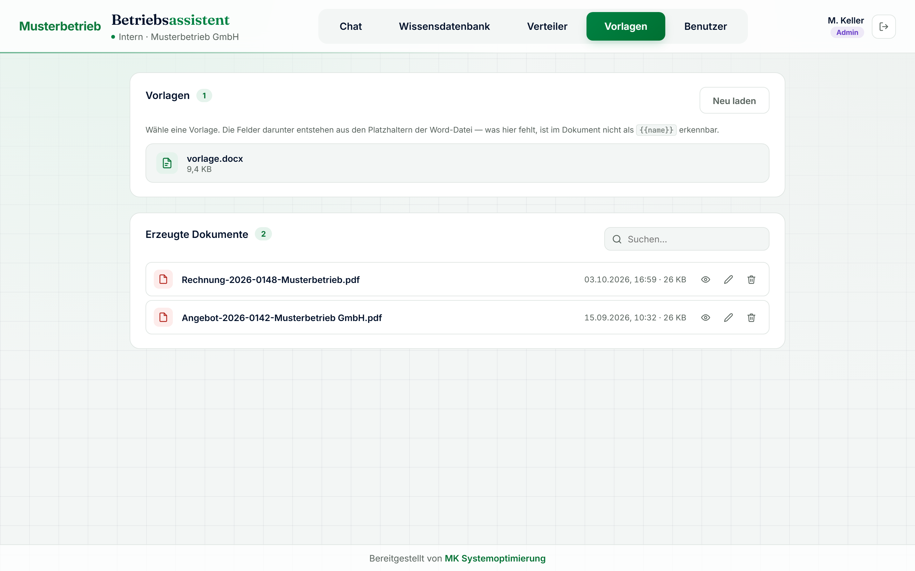The width and height of the screenshot is (915, 571).
Task: Edit Angebot-2026-0142 with the pencil icon
Action: (728, 318)
